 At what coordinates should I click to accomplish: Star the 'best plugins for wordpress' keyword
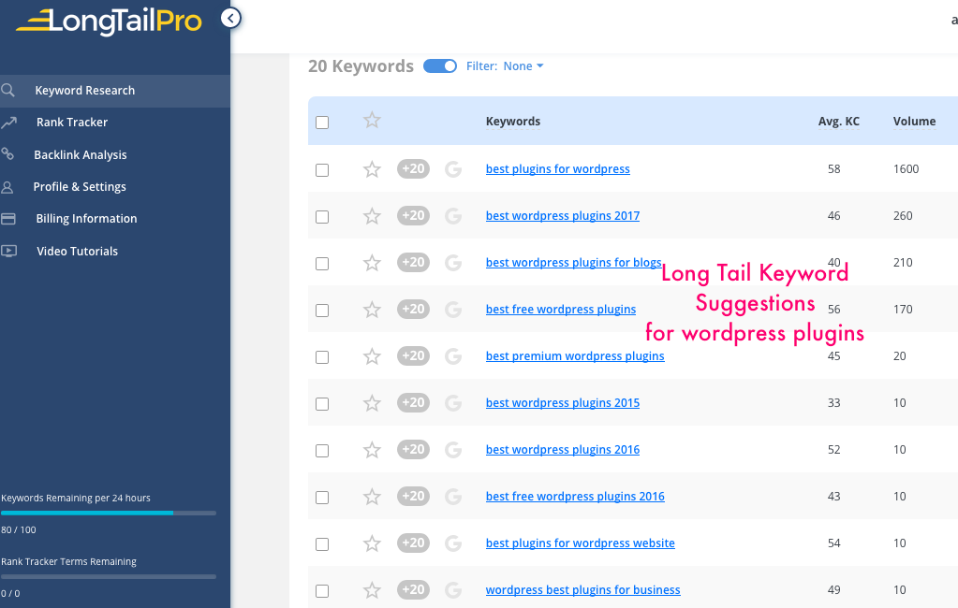pos(372,169)
